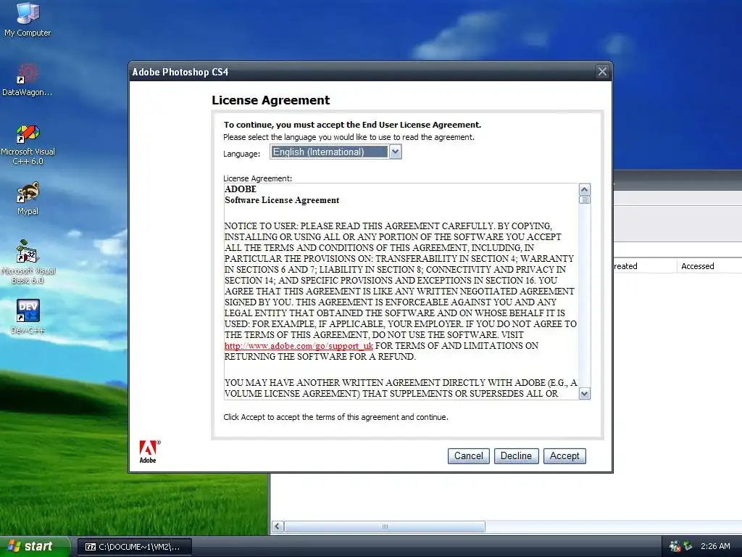
Task: Select the DataWagon desktop shortcut
Action: tap(28, 80)
